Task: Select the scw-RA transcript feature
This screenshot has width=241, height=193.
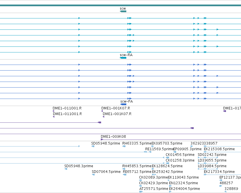Action: coord(123,58)
